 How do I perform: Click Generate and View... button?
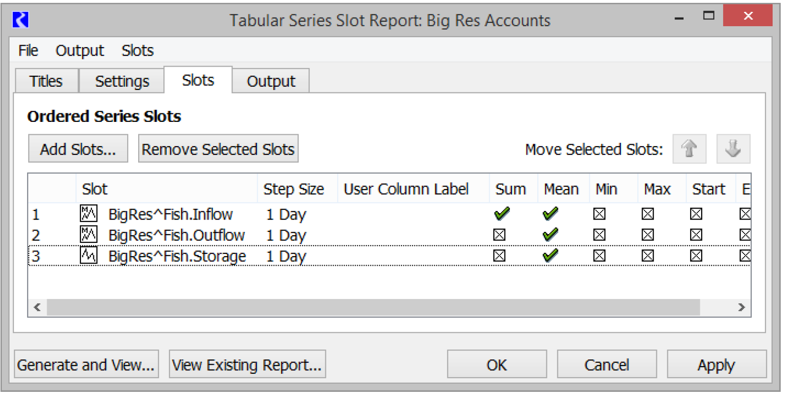click(x=86, y=365)
